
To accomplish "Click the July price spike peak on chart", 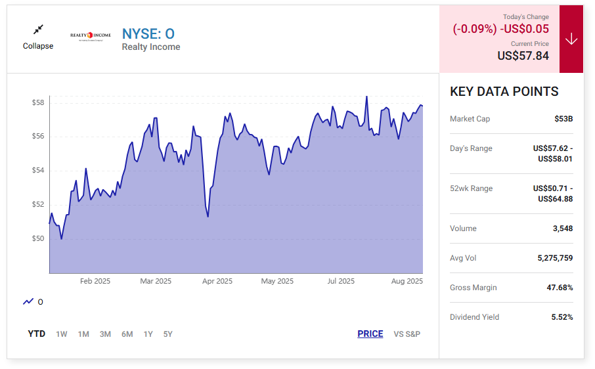I will click(x=366, y=97).
